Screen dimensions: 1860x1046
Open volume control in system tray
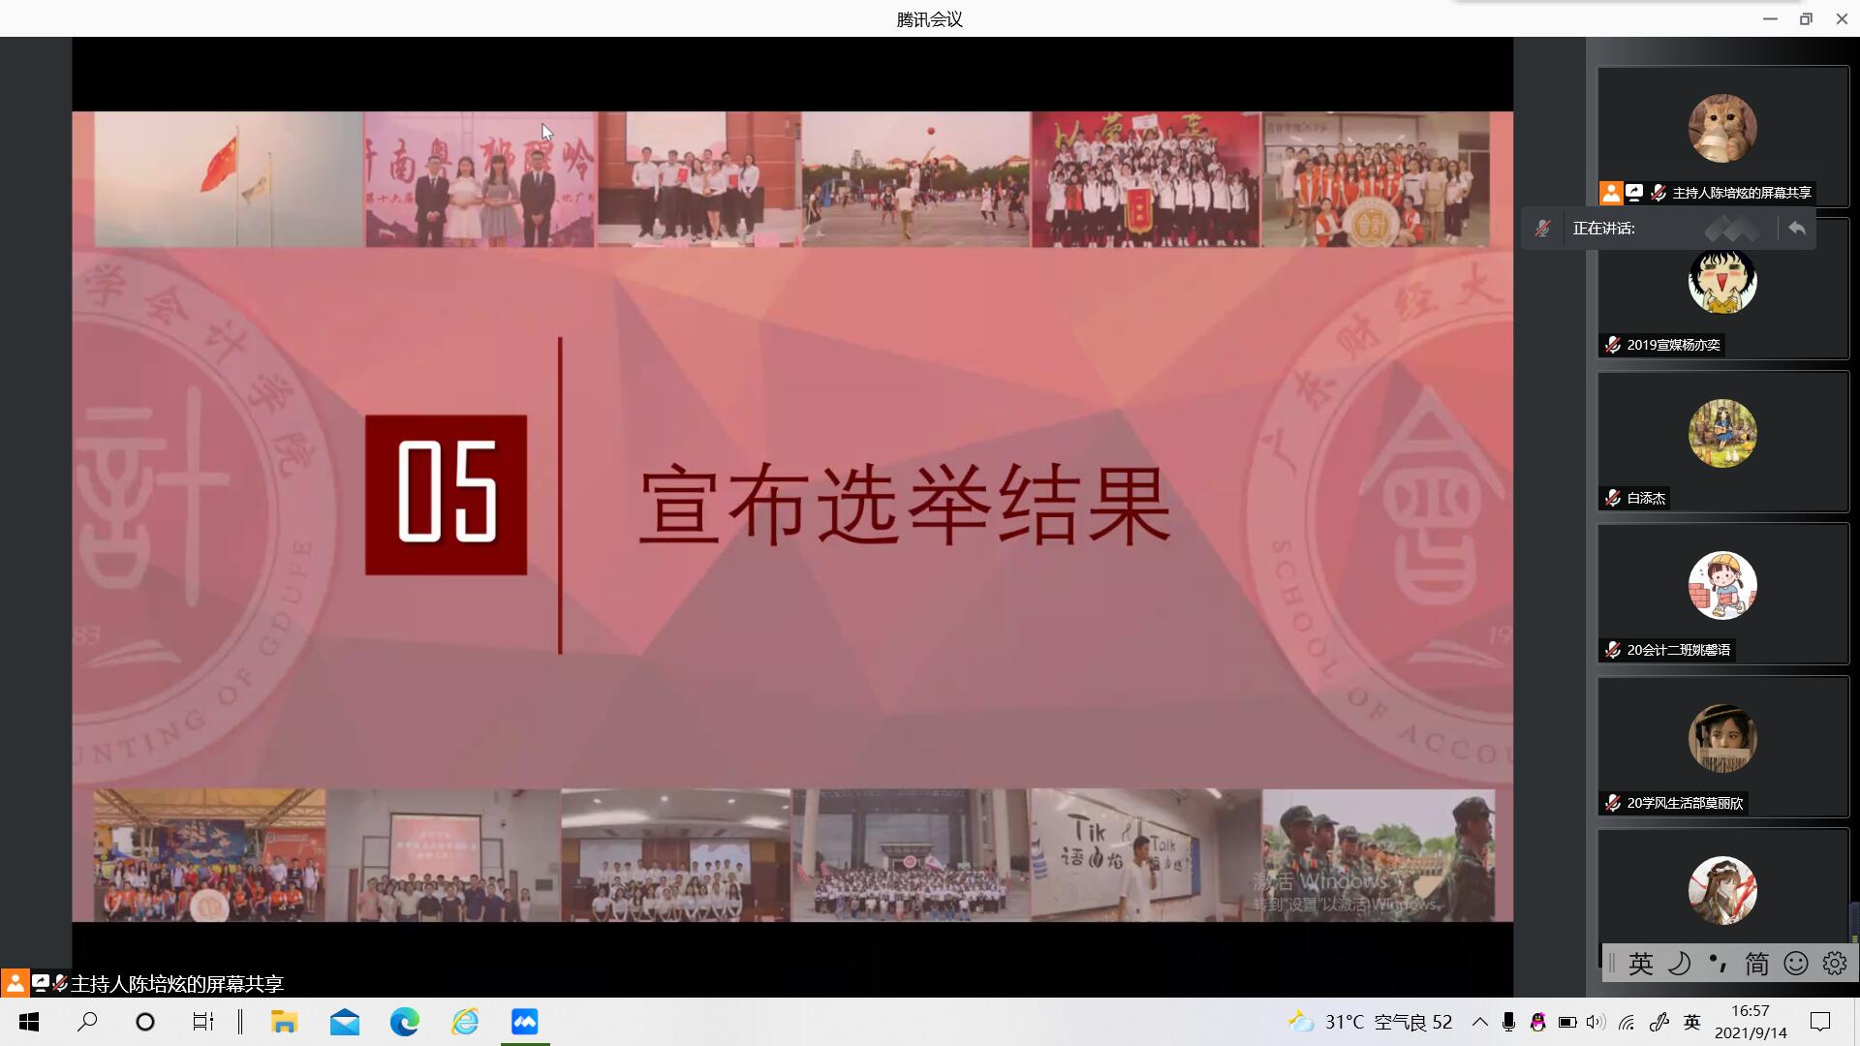[1596, 1022]
